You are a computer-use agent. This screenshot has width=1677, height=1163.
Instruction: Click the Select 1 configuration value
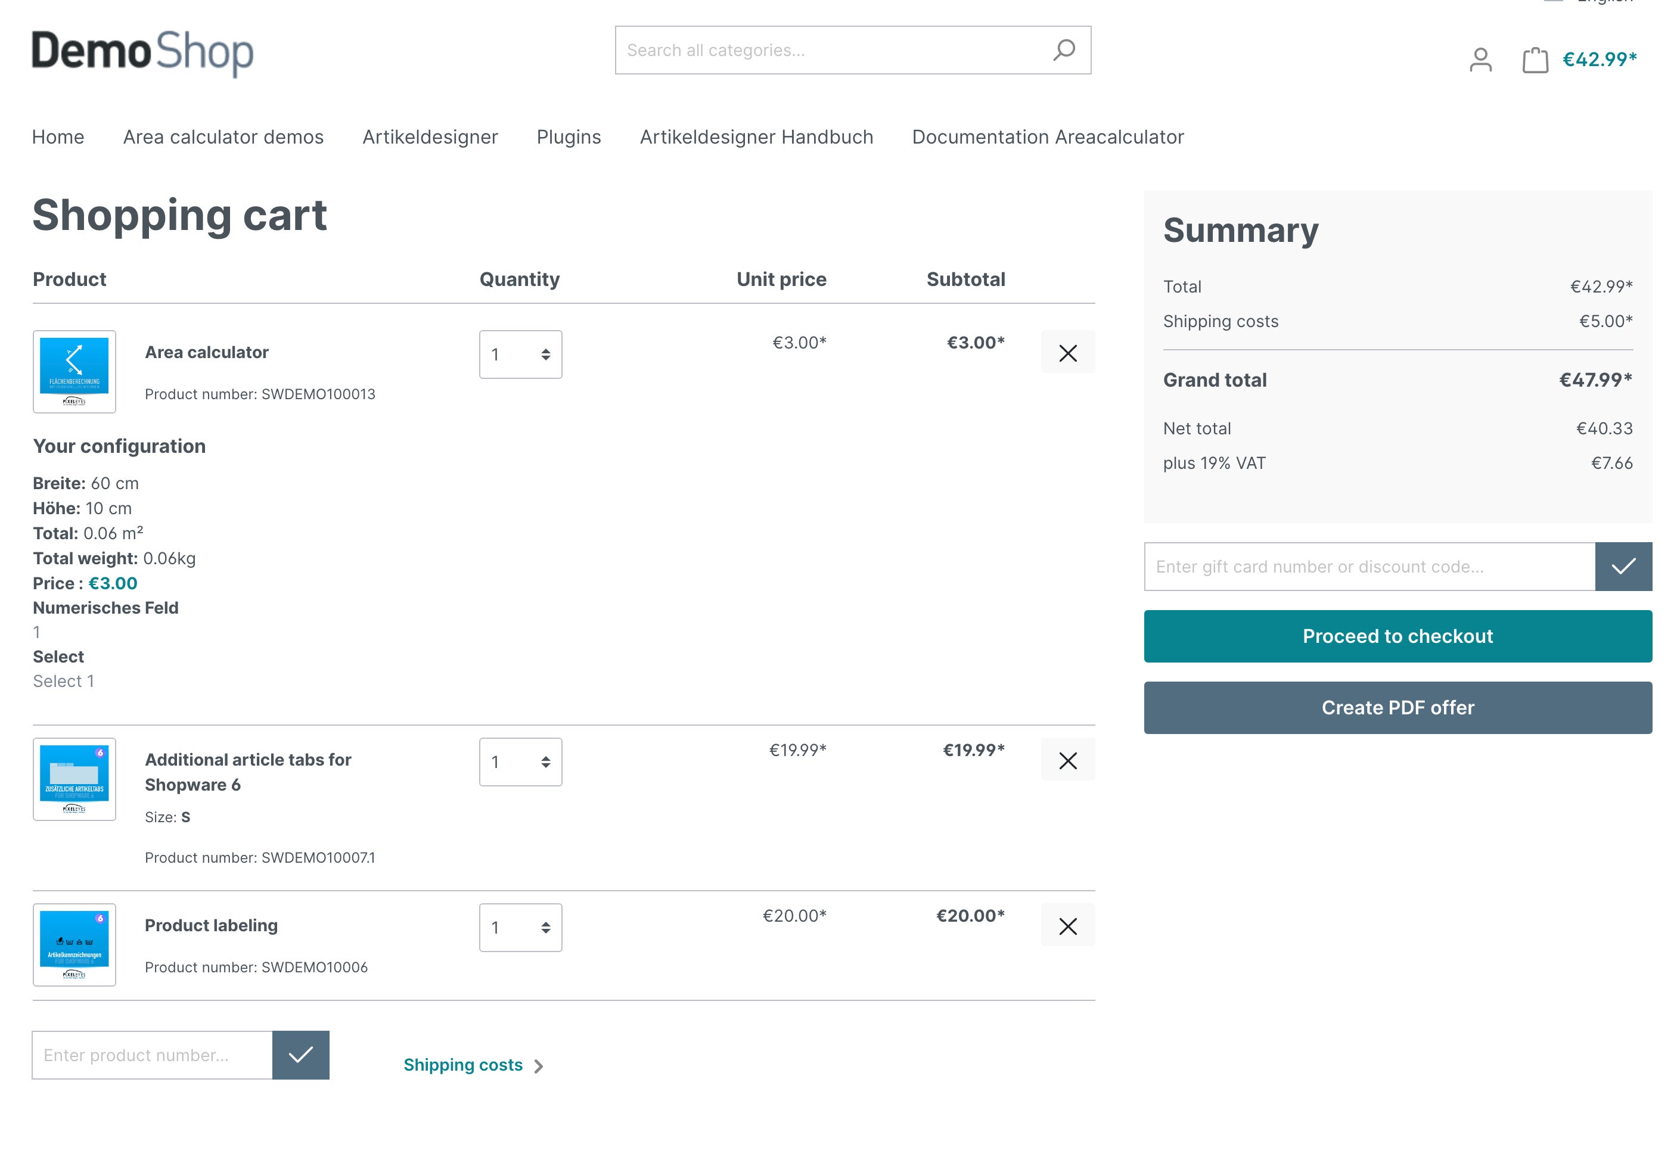(63, 680)
